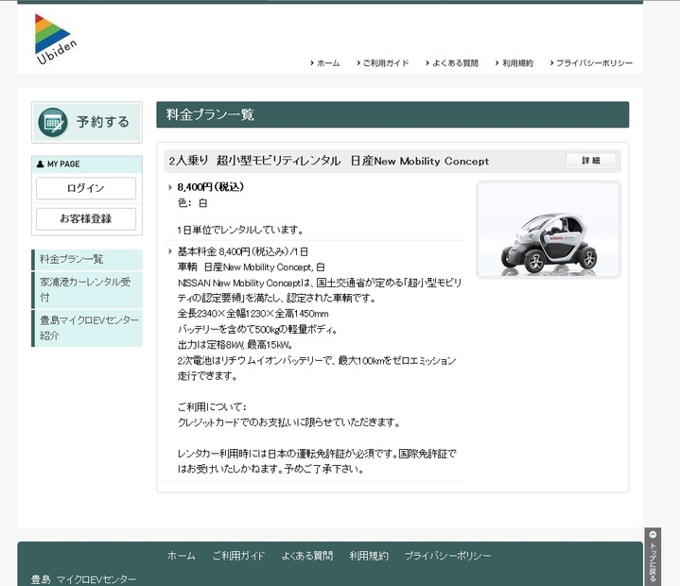680x586 pixels.
Task: Click the 予約する reservation button
Action: tap(87, 122)
